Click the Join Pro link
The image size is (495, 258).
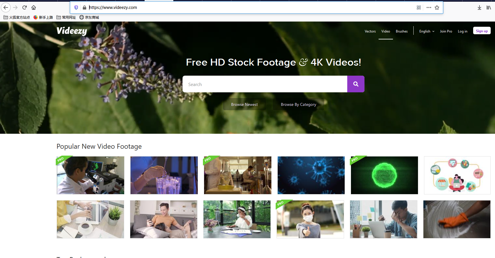pos(446,31)
